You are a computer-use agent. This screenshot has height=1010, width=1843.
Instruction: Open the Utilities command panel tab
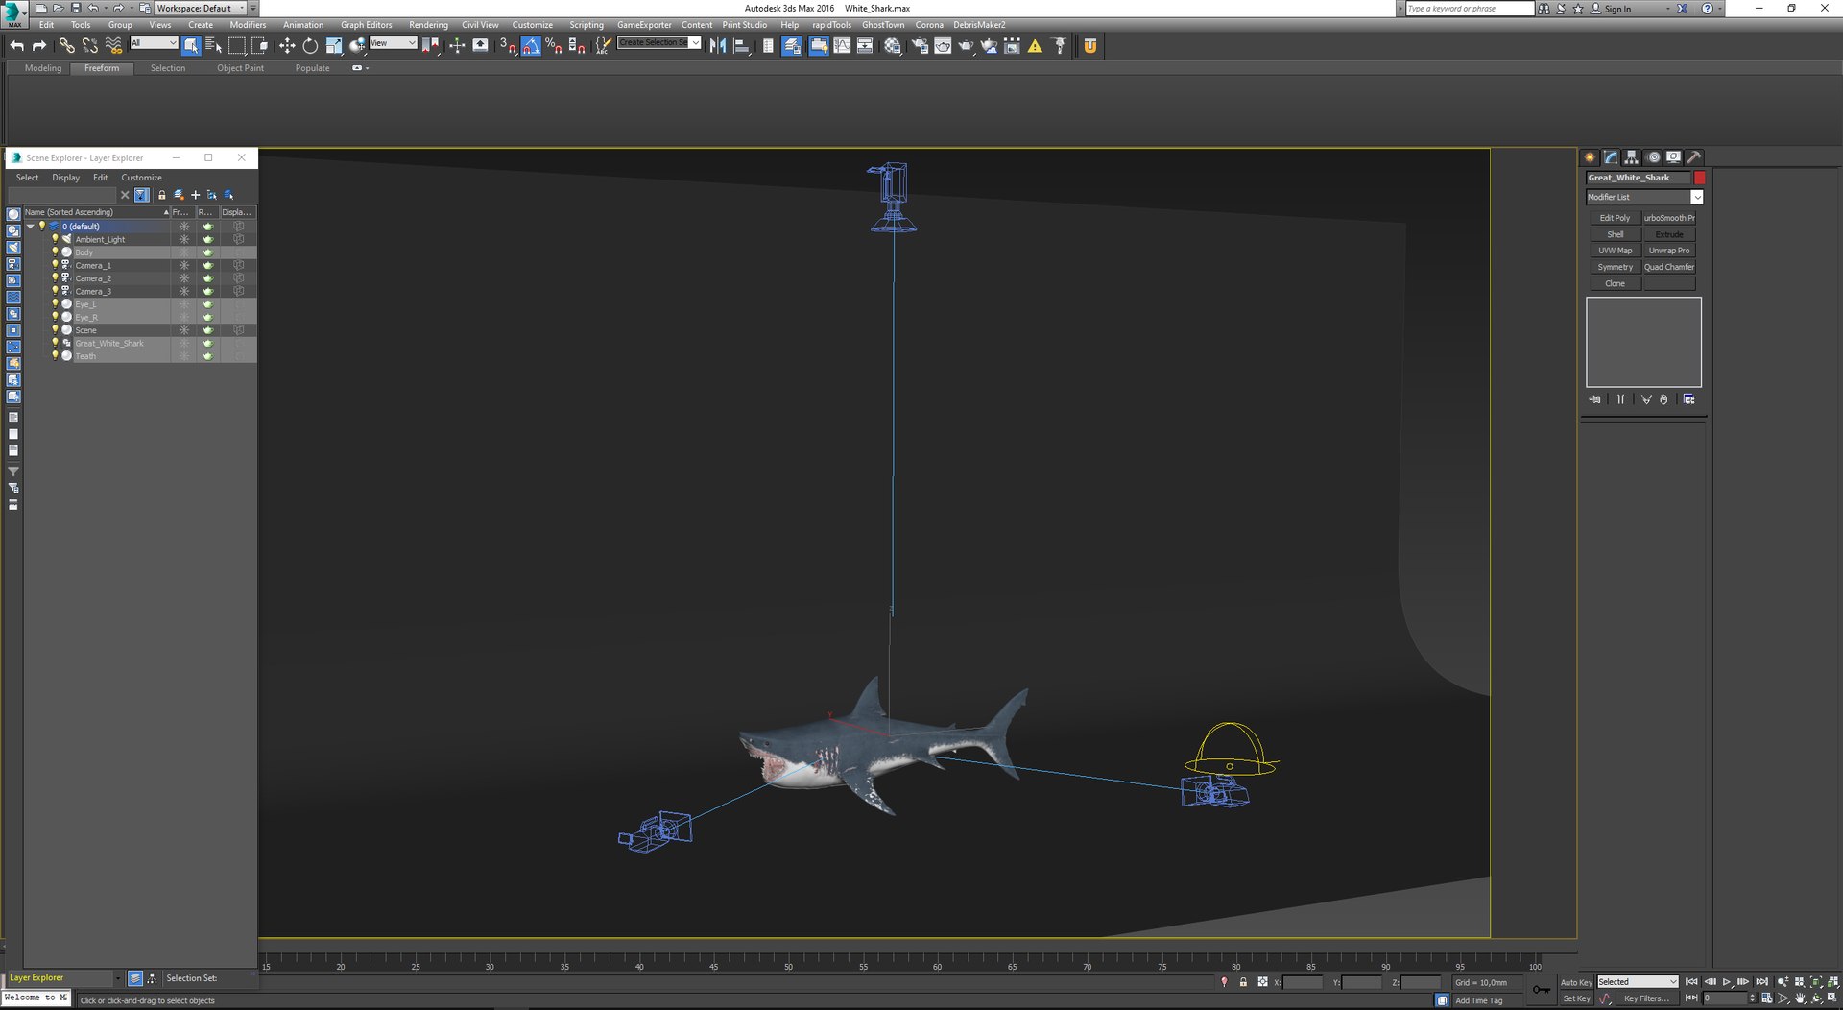pyautogui.click(x=1695, y=157)
